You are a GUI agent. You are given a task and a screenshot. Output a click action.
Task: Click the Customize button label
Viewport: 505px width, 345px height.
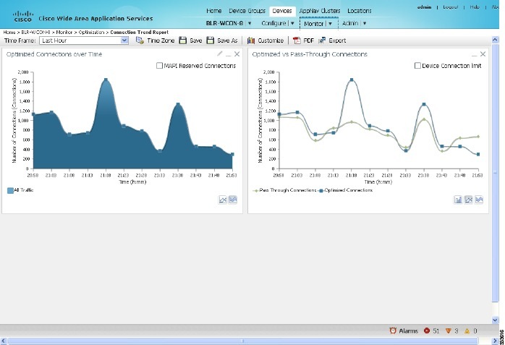click(271, 41)
